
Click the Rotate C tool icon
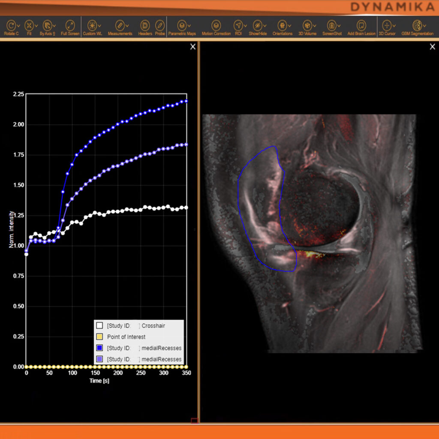[10, 25]
